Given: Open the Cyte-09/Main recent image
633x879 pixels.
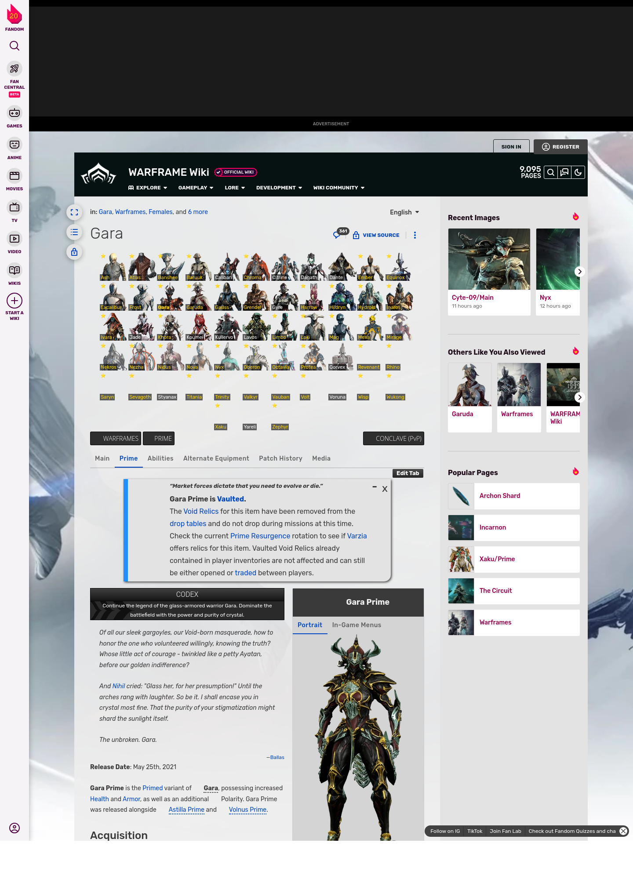Looking at the screenshot, I should tap(489, 272).
